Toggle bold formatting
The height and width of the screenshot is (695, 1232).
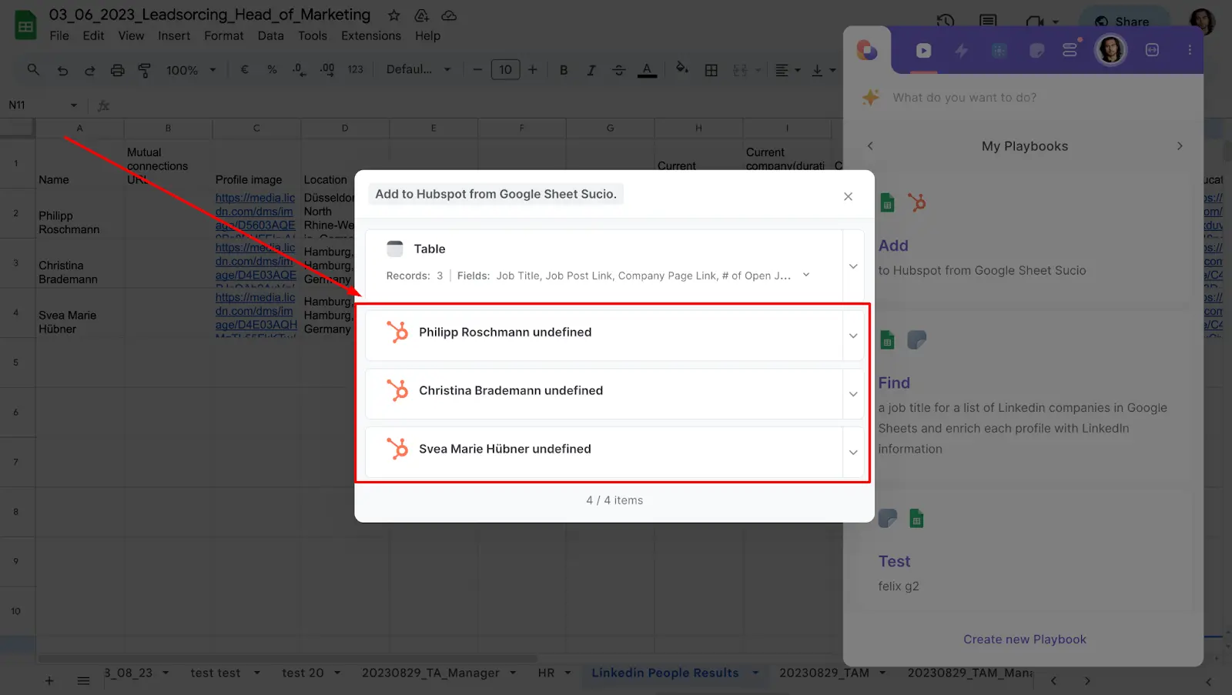[x=564, y=70]
